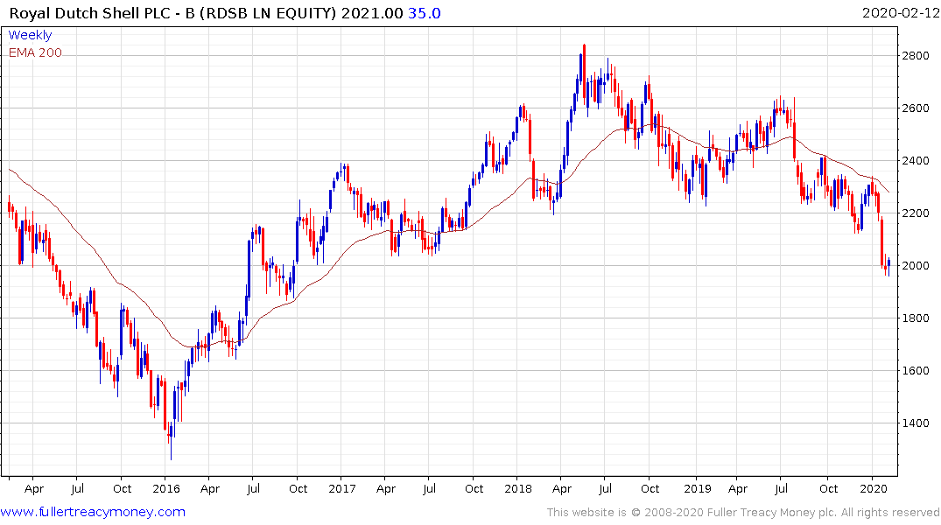The width and height of the screenshot is (941, 525).
Task: Click the date label 2020-02-12
Action: (900, 13)
